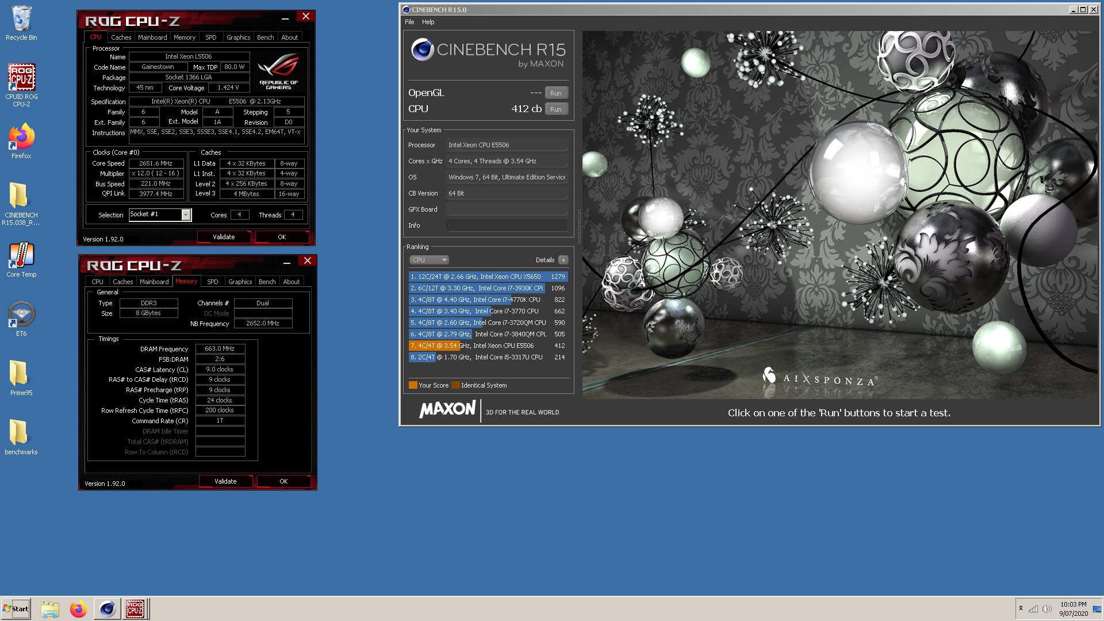Run the OpenGL test in Cinebench
Screen dimensions: 1104x621
point(556,93)
